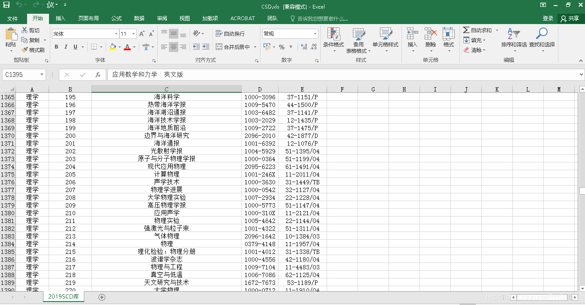The image size is (585, 305).
Task: Select the 2019SCD库 sheet tab
Action: click(64, 297)
